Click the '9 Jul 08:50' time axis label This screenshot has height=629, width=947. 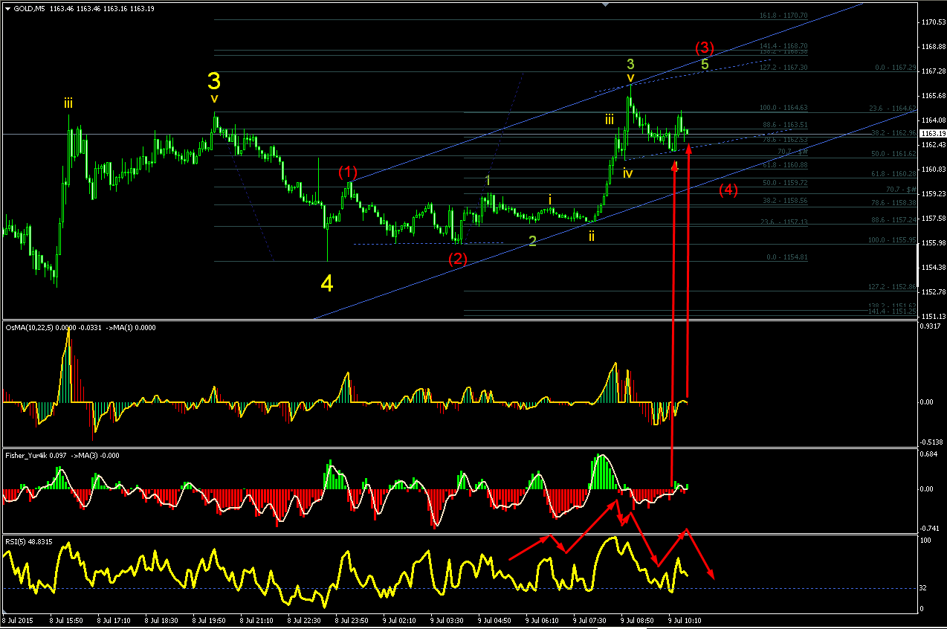click(636, 619)
